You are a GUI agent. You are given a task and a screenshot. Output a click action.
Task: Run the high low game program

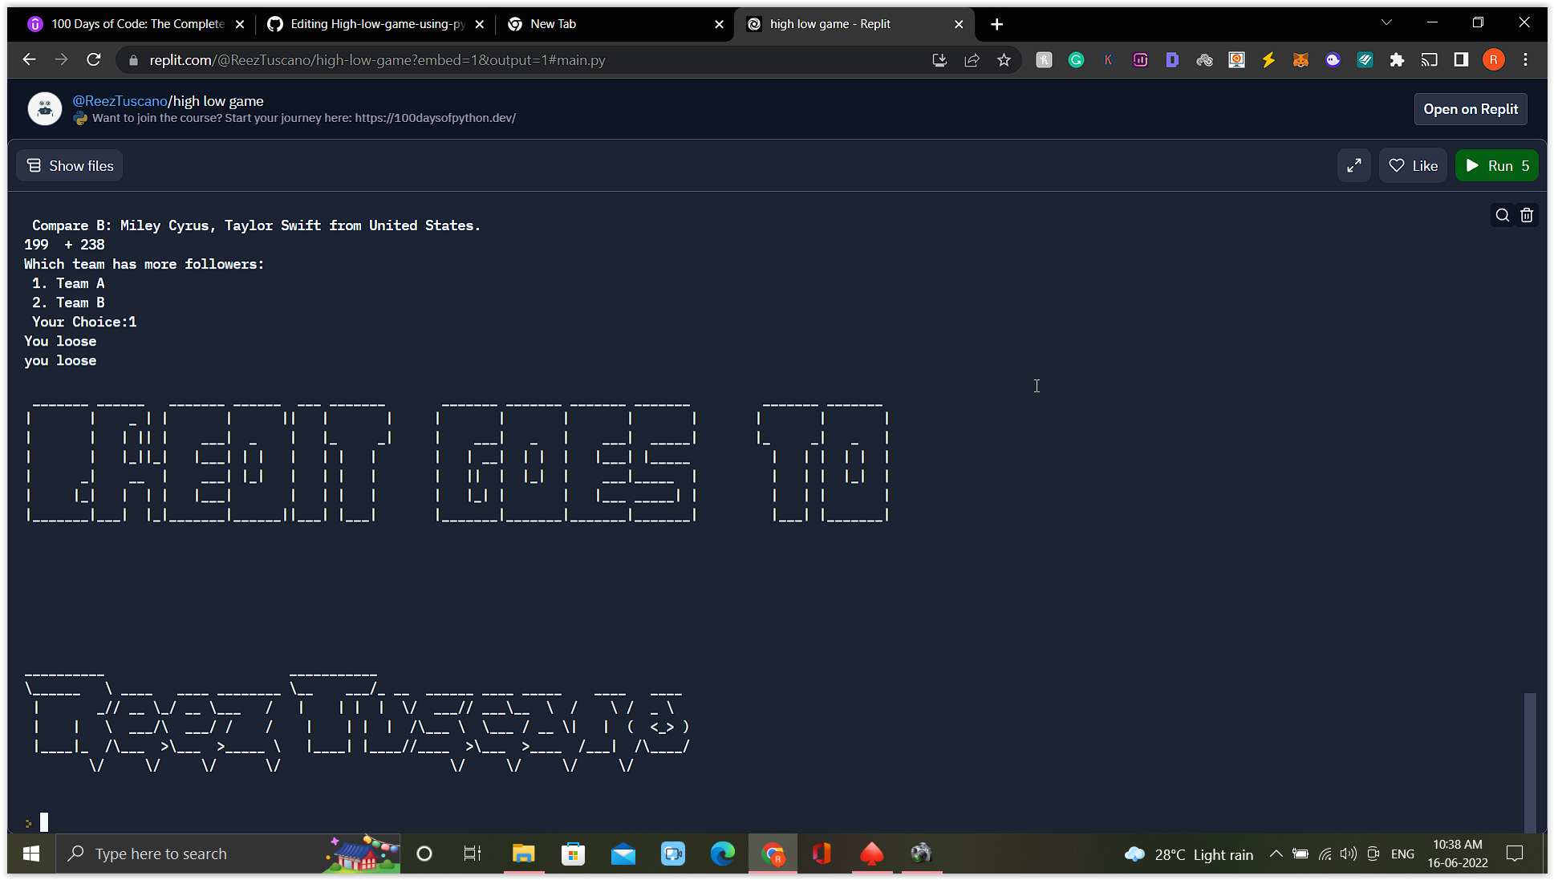tap(1496, 165)
